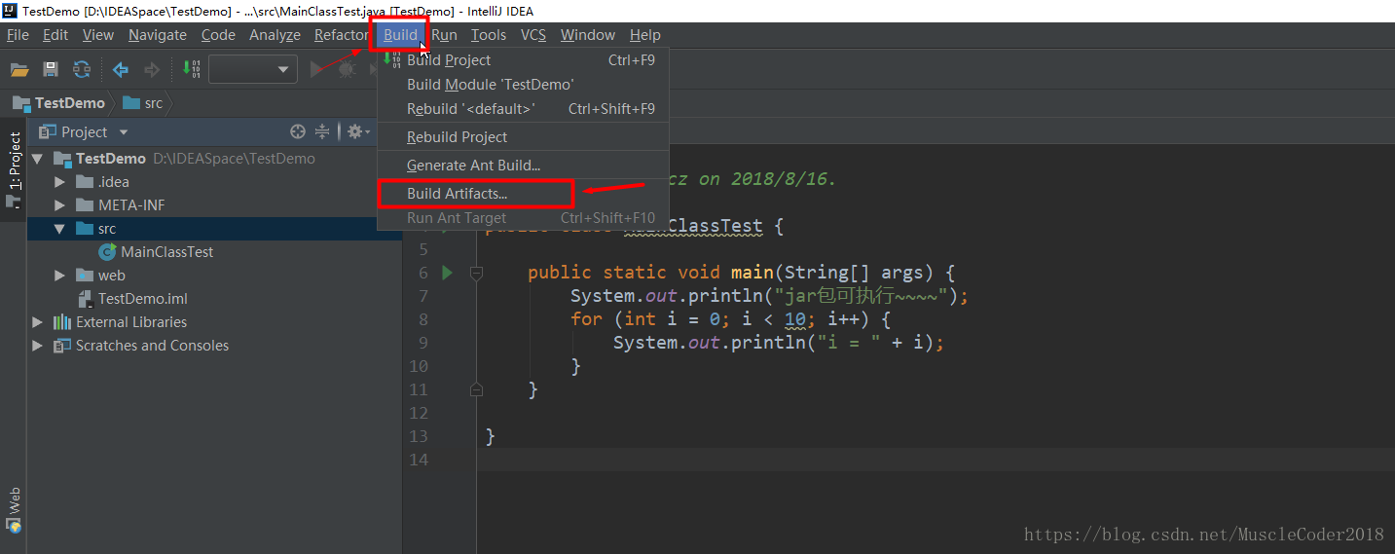Open the Run menu
This screenshot has height=554, width=1395.
[x=445, y=35]
